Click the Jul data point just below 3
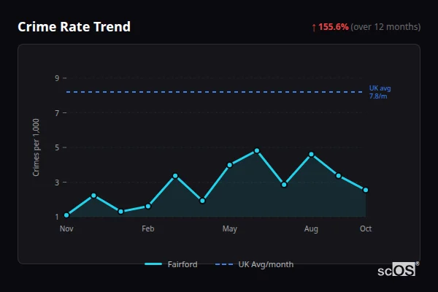The width and height of the screenshot is (438, 292). pyautogui.click(x=284, y=185)
